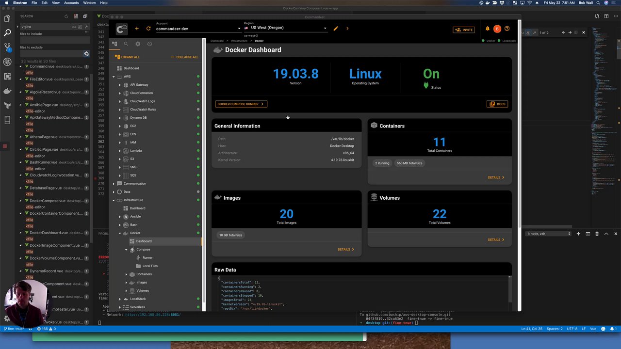Click the orange refresh icon in Commandeer

(148, 29)
